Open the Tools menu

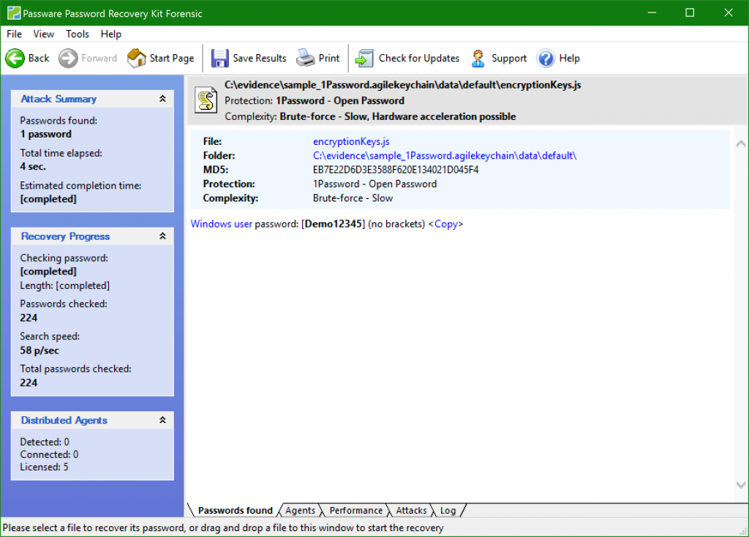(78, 34)
